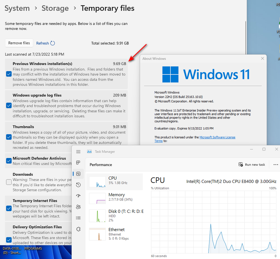This screenshot has height=259, width=280.
Task: Uncheck Windows upgrade log files checkbox
Action: point(9,106)
